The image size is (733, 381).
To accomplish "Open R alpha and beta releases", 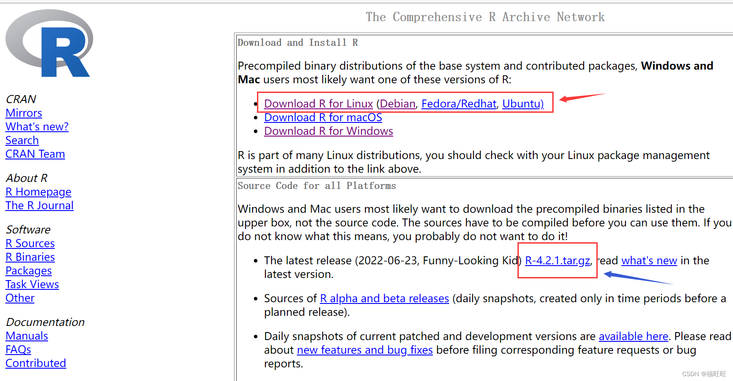I will click(x=384, y=299).
